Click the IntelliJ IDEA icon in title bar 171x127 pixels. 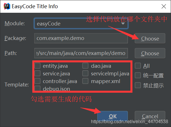pyautogui.click(x=7, y=6)
